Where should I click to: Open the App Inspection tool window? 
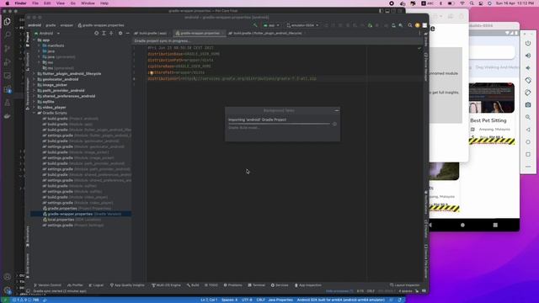tap(308, 285)
